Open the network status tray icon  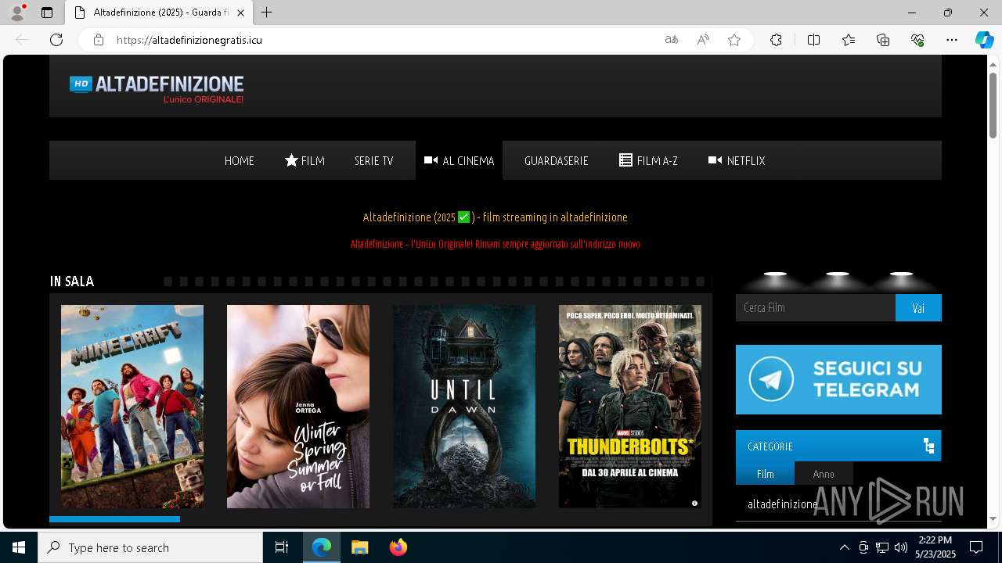coord(882,547)
